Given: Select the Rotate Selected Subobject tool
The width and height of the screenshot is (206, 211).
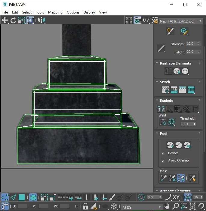Looking at the screenshot, I should point(13,20).
